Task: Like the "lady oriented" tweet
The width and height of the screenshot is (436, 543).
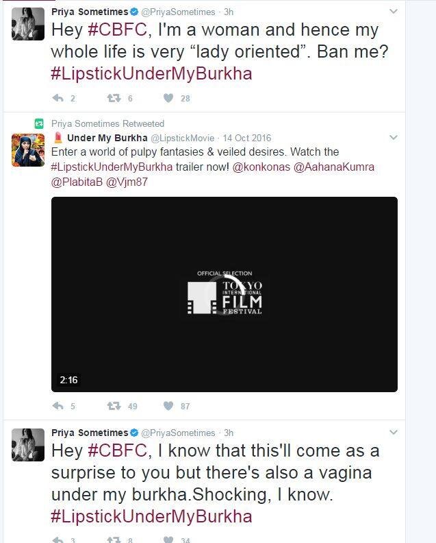Action: [168, 98]
